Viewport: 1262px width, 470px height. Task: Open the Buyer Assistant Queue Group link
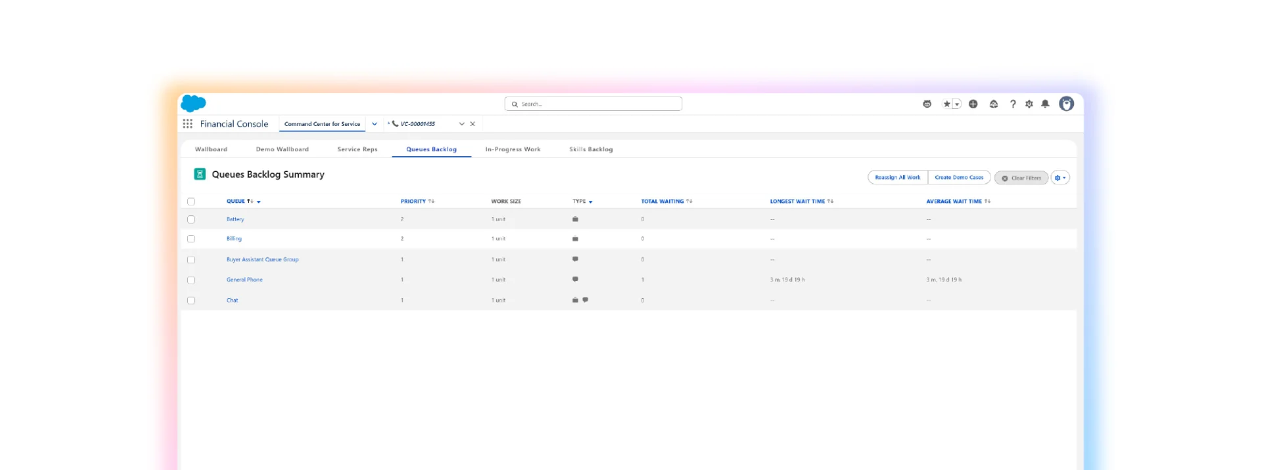(x=262, y=259)
